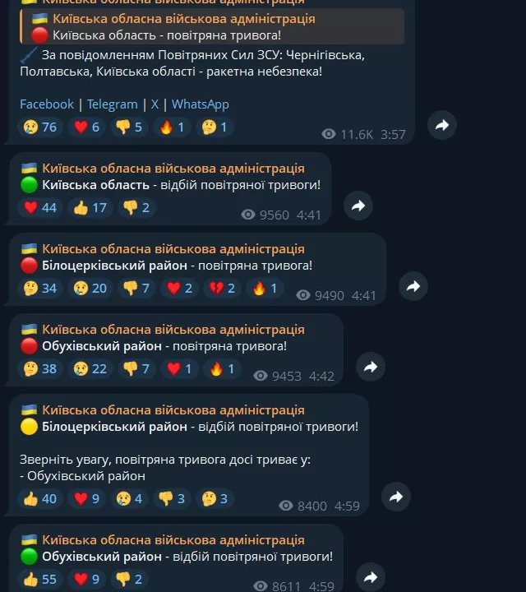Open the Telegram link
The width and height of the screenshot is (526, 592).
coord(113,104)
